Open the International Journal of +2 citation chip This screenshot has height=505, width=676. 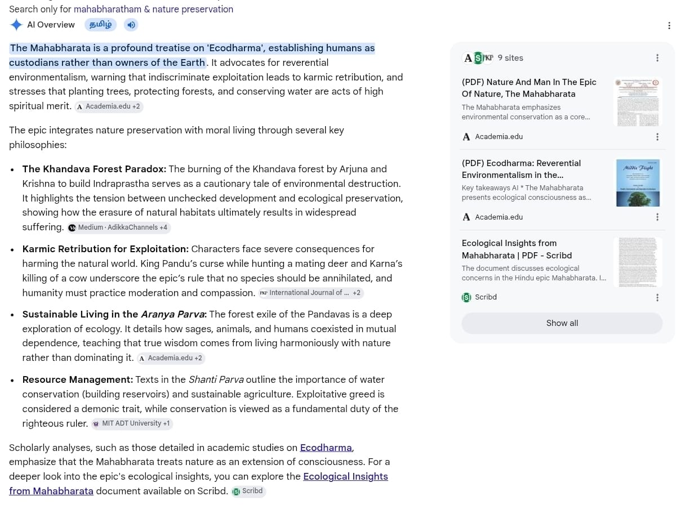(x=311, y=293)
